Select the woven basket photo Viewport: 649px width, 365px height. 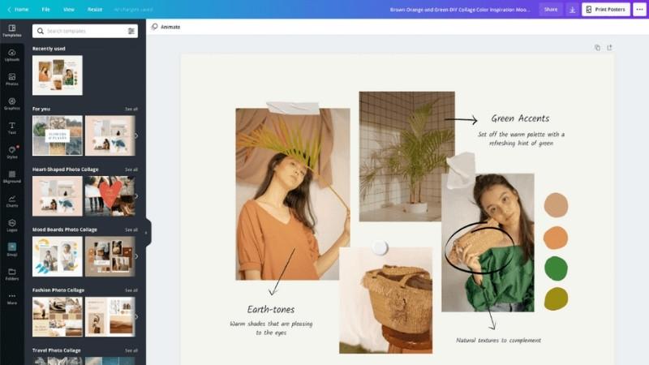click(386, 300)
